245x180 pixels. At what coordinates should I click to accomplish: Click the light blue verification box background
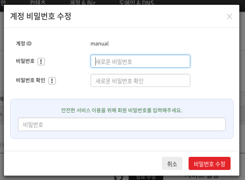coord(122,104)
